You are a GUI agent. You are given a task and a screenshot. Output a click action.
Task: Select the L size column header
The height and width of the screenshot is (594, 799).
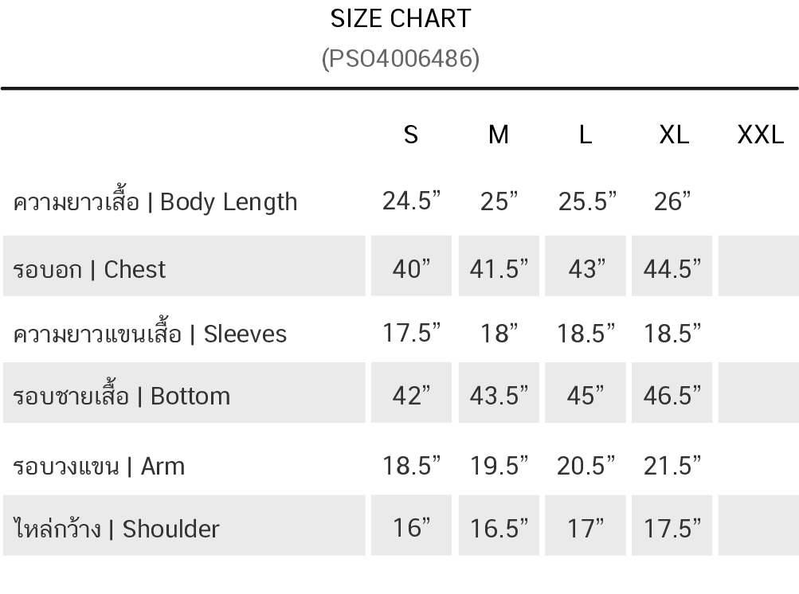pyautogui.click(x=586, y=135)
